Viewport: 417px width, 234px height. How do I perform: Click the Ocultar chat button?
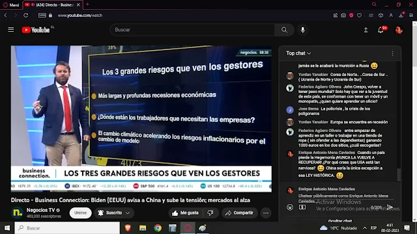coord(340,220)
